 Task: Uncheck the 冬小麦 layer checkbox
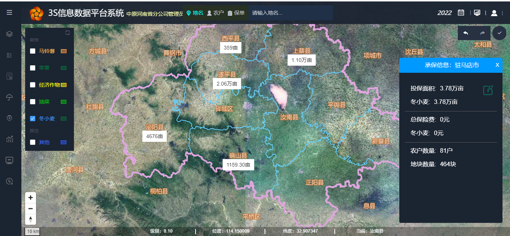pyautogui.click(x=33, y=119)
